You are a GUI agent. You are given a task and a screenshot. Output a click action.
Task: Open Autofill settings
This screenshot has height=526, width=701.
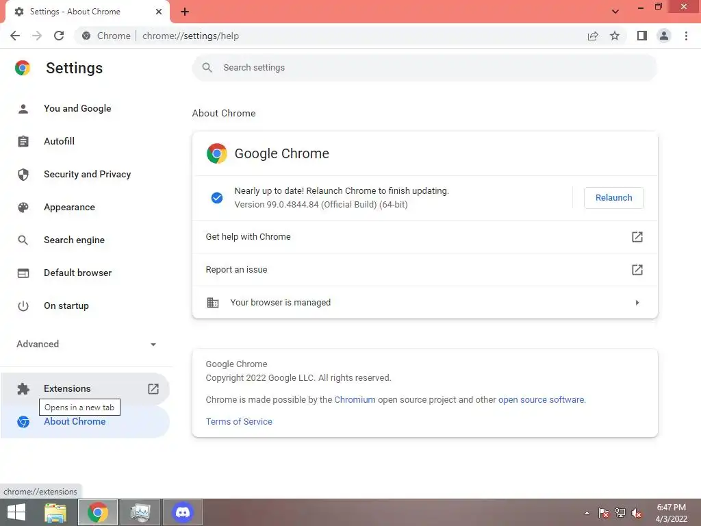coord(85,141)
